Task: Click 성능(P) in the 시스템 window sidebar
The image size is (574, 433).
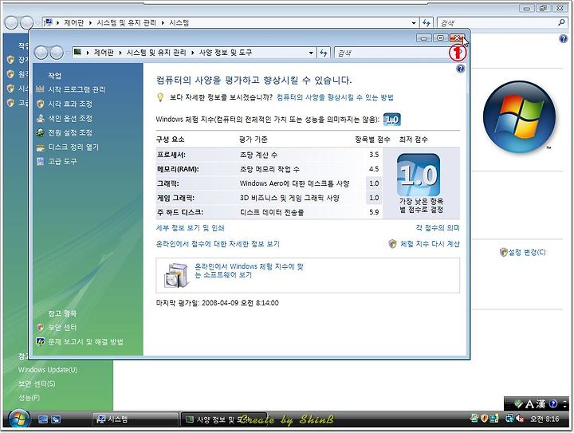Action: [x=29, y=397]
